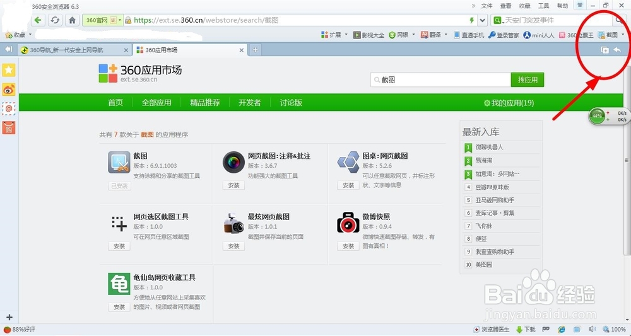
Task: Open the 收藏 menu in menu bar
Action: pyautogui.click(x=525, y=6)
